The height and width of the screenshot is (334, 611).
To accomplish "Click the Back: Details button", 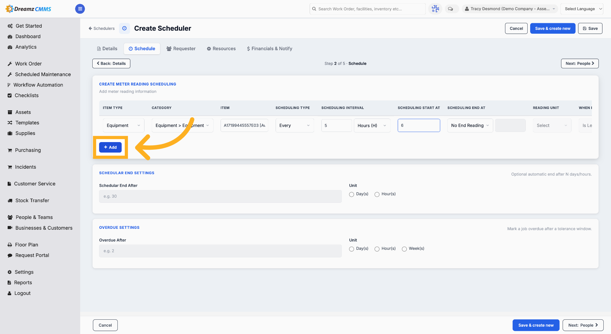I will [111, 64].
